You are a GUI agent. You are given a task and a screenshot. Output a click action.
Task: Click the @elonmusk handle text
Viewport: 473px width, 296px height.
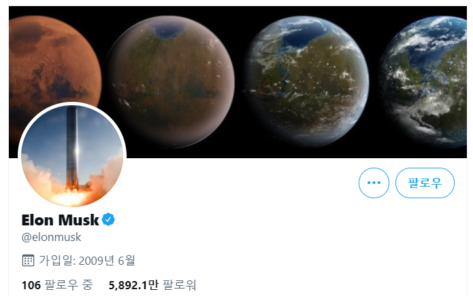[51, 237]
